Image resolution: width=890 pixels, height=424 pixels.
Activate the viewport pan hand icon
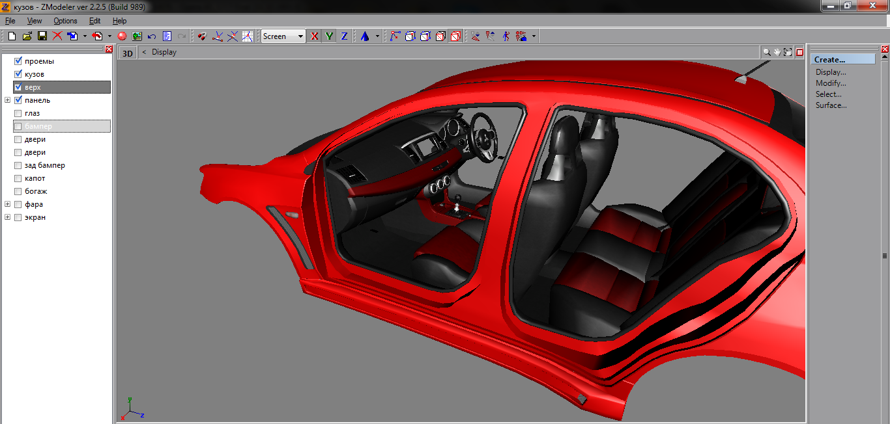(777, 52)
